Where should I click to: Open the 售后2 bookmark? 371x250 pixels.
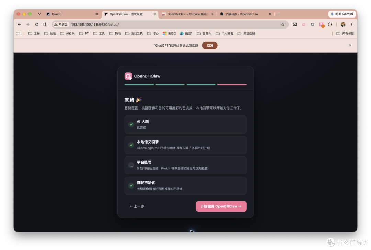point(169,34)
